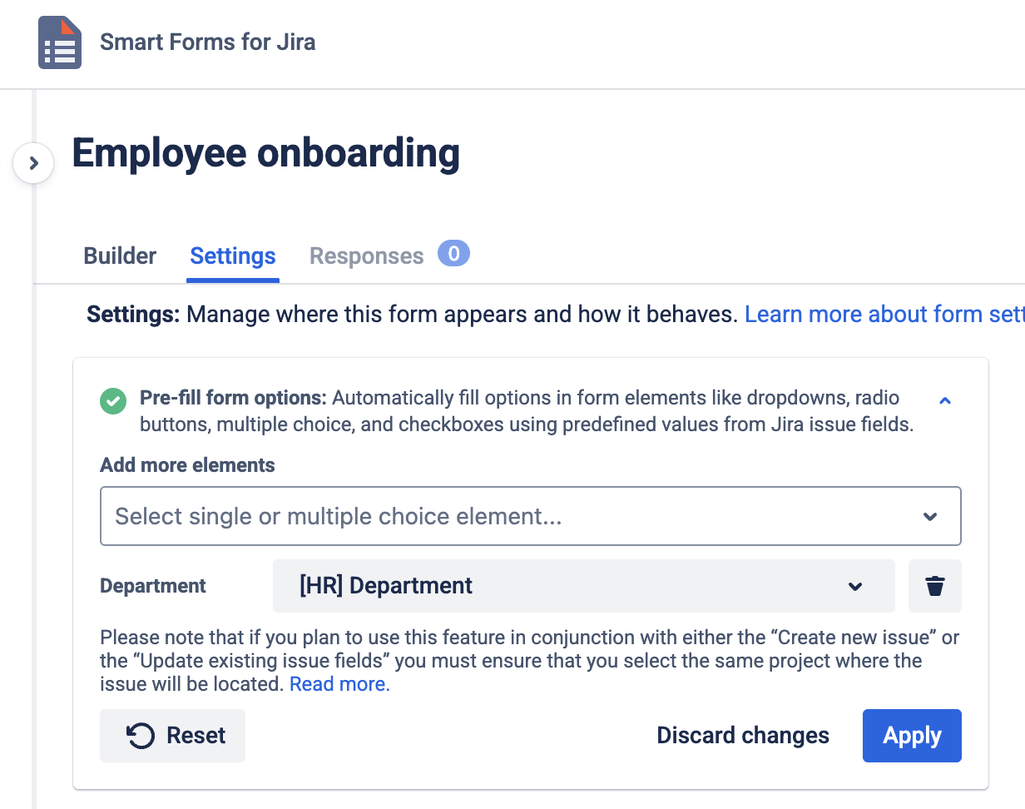Click the Smart Forms for Jira logo icon
1025x809 pixels.
[60, 42]
